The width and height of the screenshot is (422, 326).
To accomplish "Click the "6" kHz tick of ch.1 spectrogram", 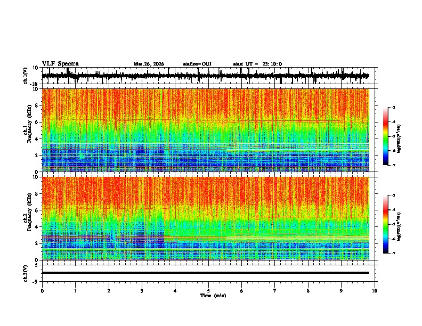I will coord(37,122).
